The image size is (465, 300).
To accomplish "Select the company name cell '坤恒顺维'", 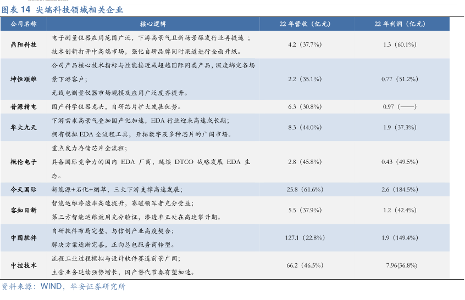I will tap(24, 79).
